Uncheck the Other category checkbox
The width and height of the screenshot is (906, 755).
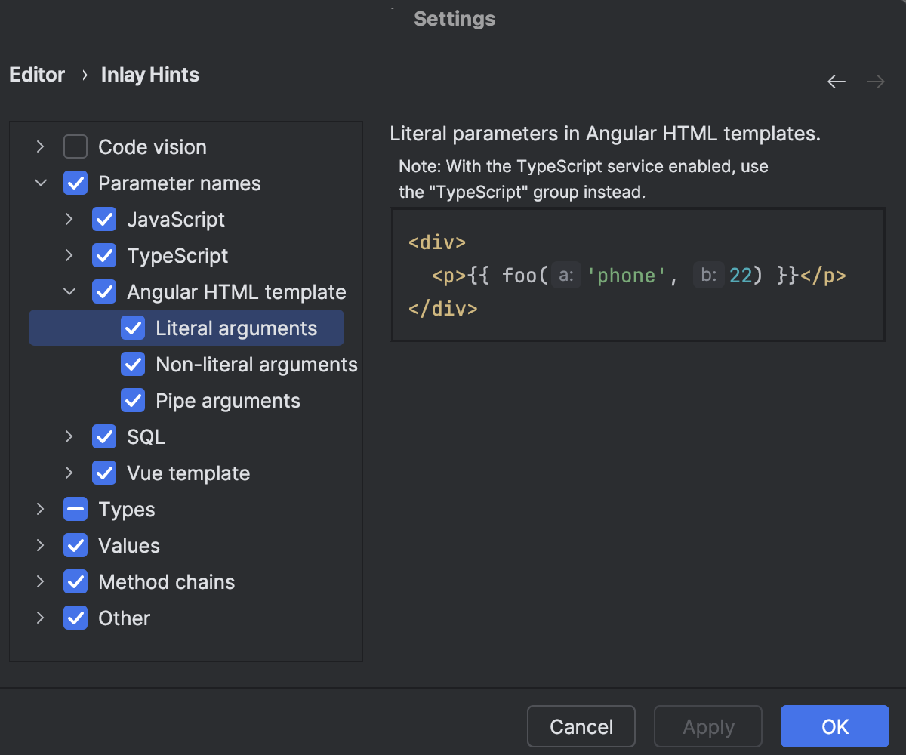tap(75, 618)
